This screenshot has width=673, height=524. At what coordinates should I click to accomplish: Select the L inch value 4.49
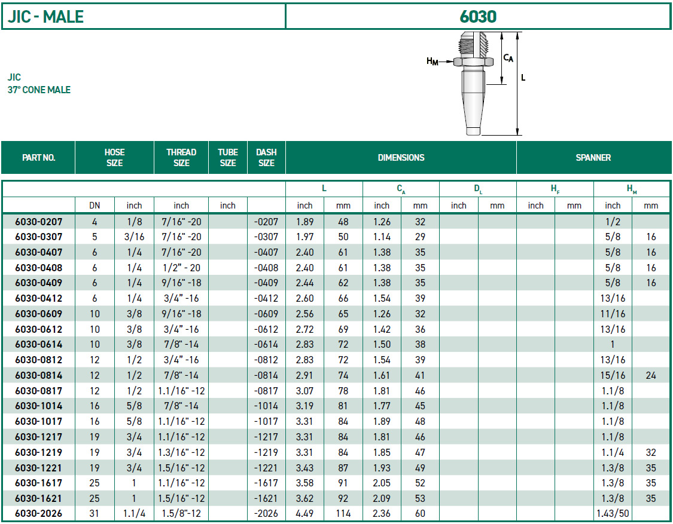[x=304, y=513]
